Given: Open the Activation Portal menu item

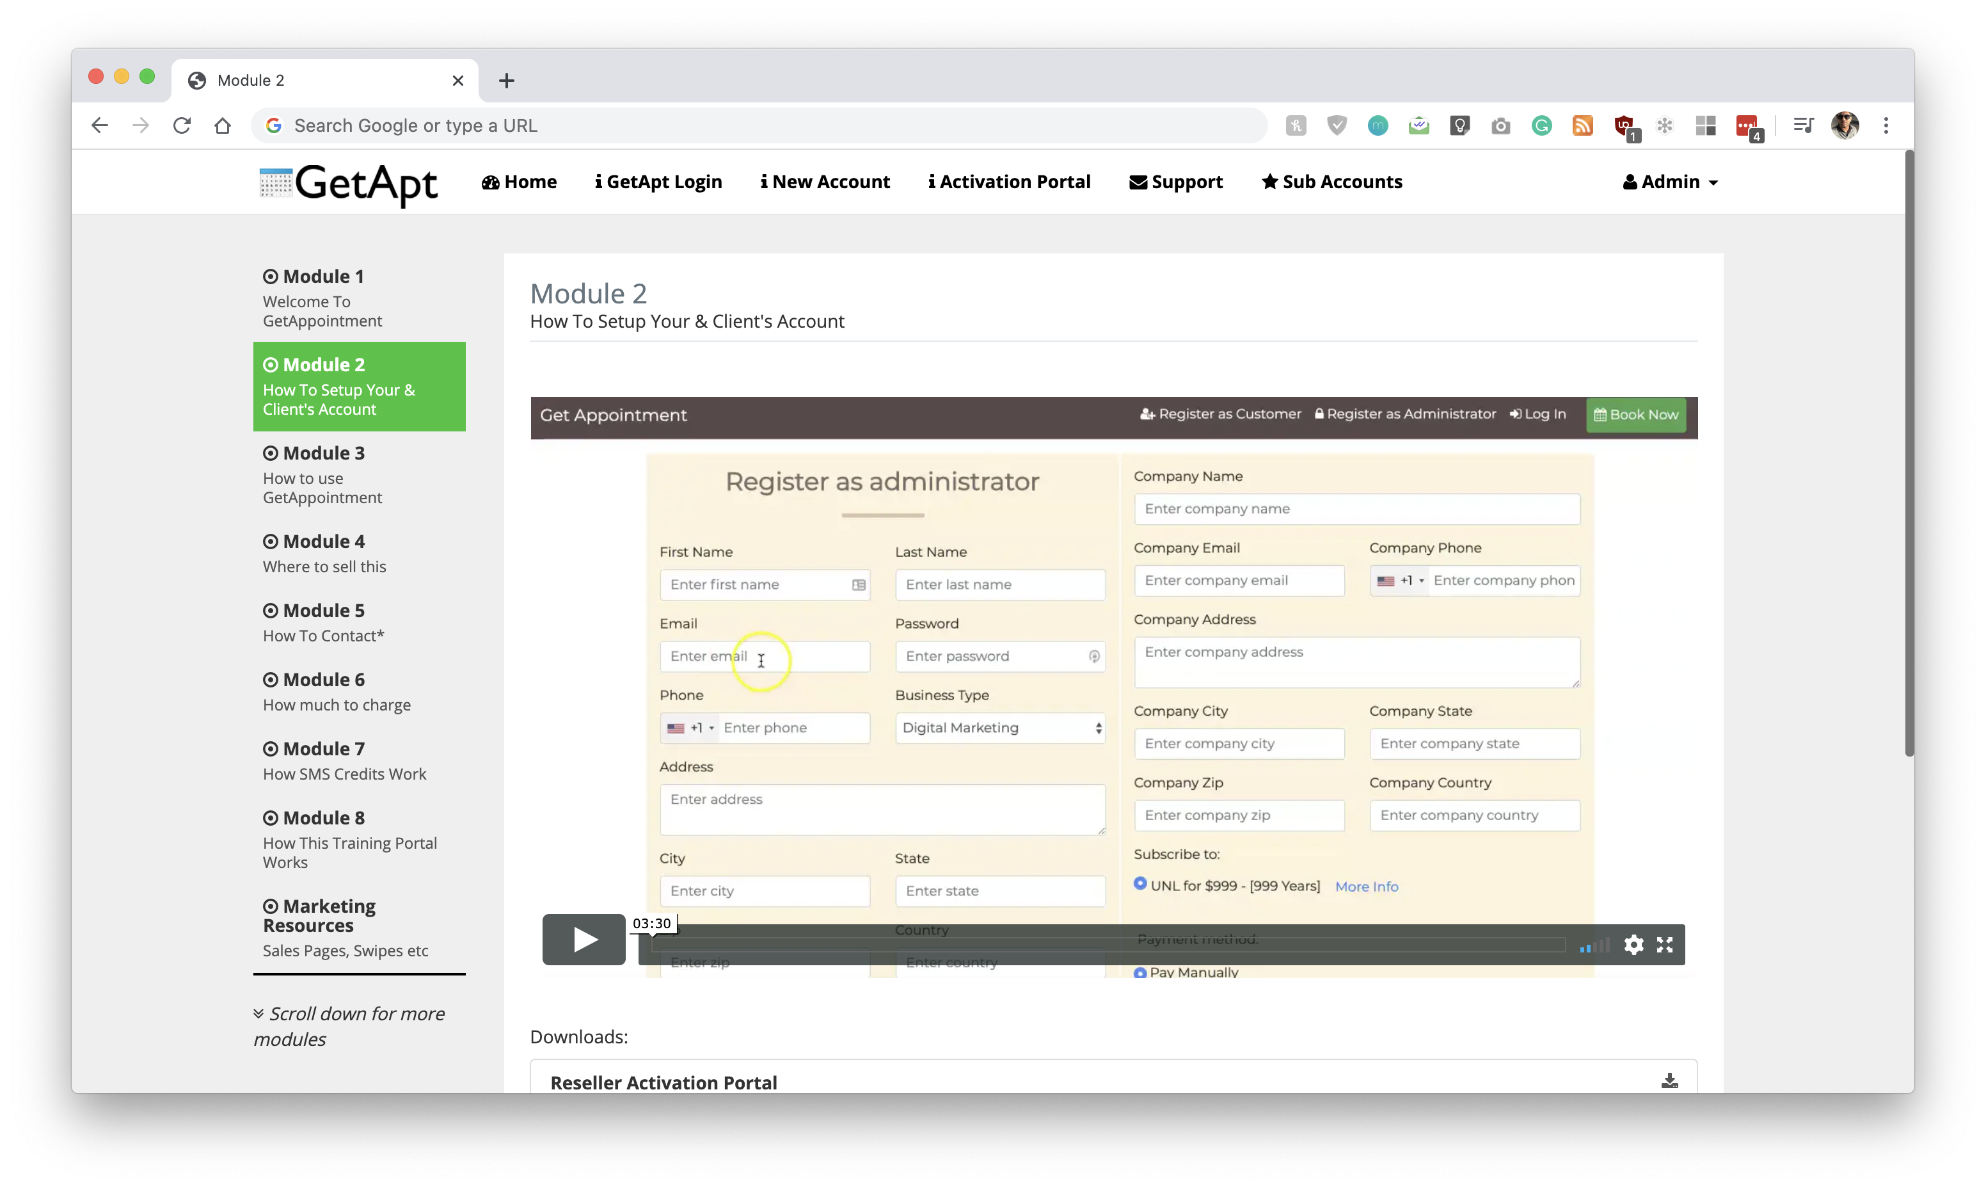Looking at the screenshot, I should pyautogui.click(x=1009, y=182).
